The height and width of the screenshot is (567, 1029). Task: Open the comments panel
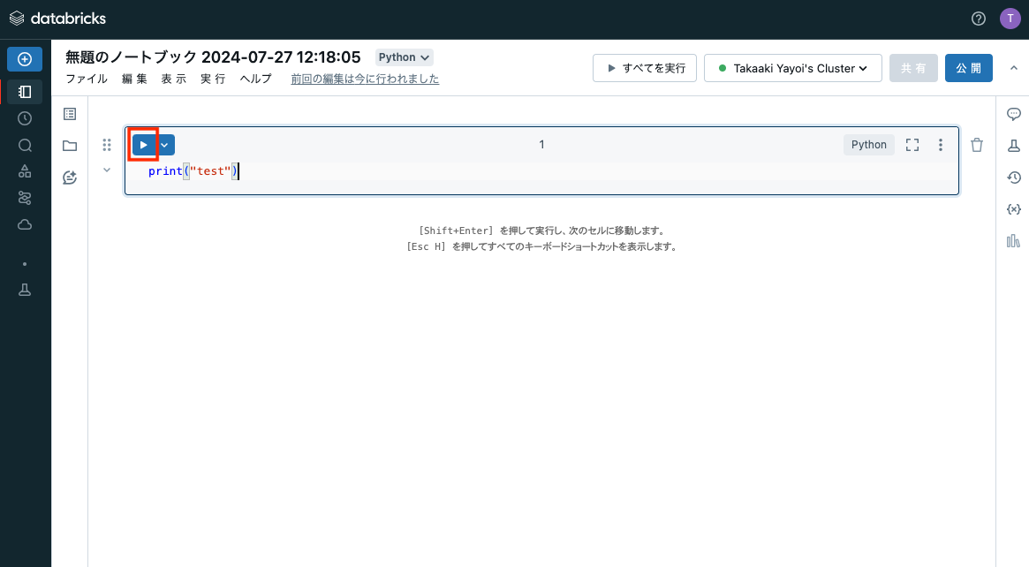pyautogui.click(x=1013, y=114)
